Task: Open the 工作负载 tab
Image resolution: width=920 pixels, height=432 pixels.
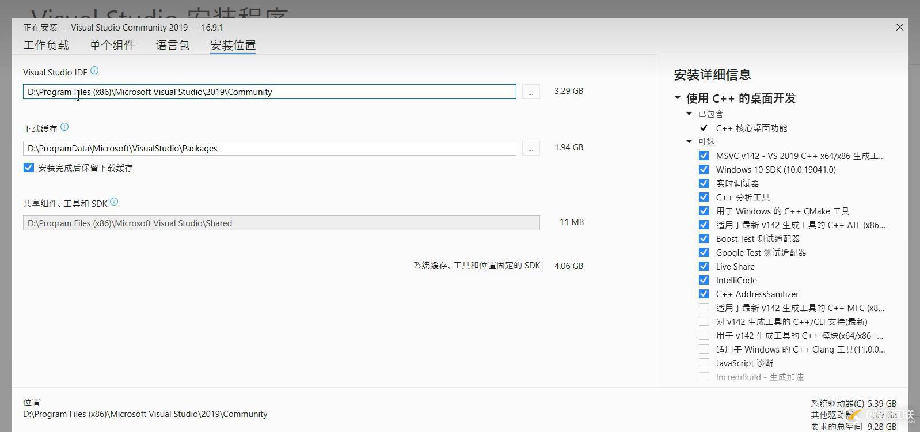Action: 46,45
